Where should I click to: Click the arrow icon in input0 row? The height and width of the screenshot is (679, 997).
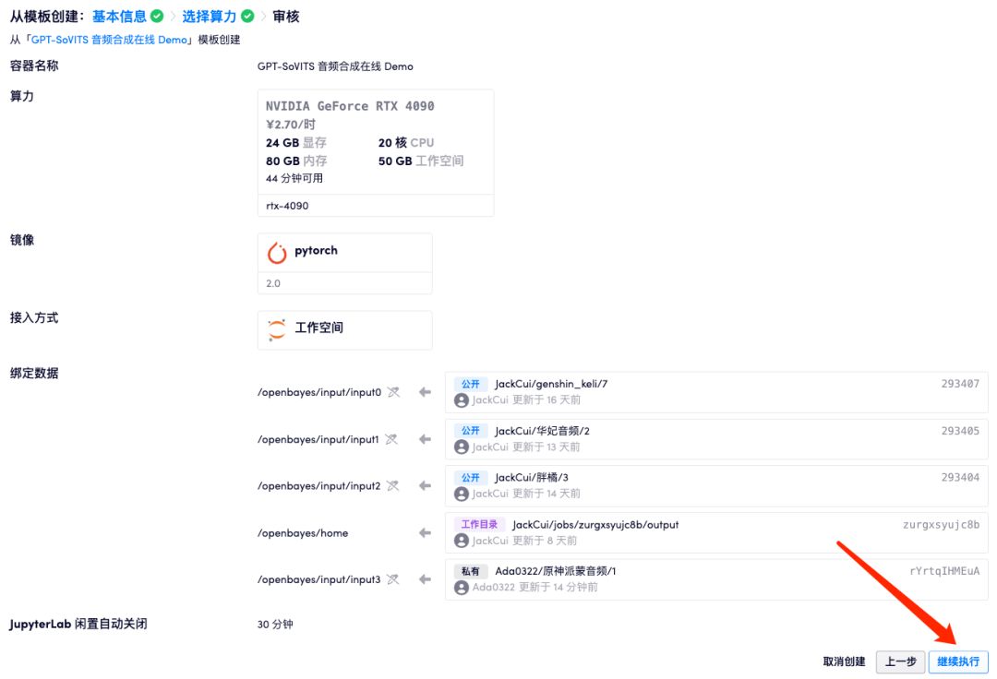[x=425, y=392]
